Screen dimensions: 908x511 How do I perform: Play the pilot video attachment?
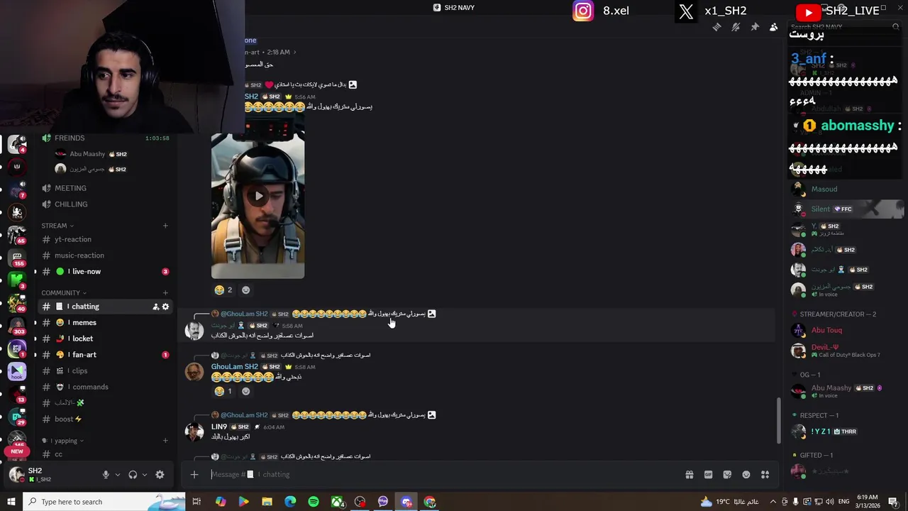pyautogui.click(x=258, y=196)
